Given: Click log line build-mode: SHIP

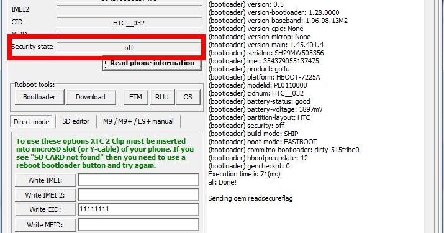Looking at the screenshot, I should click(x=253, y=134).
